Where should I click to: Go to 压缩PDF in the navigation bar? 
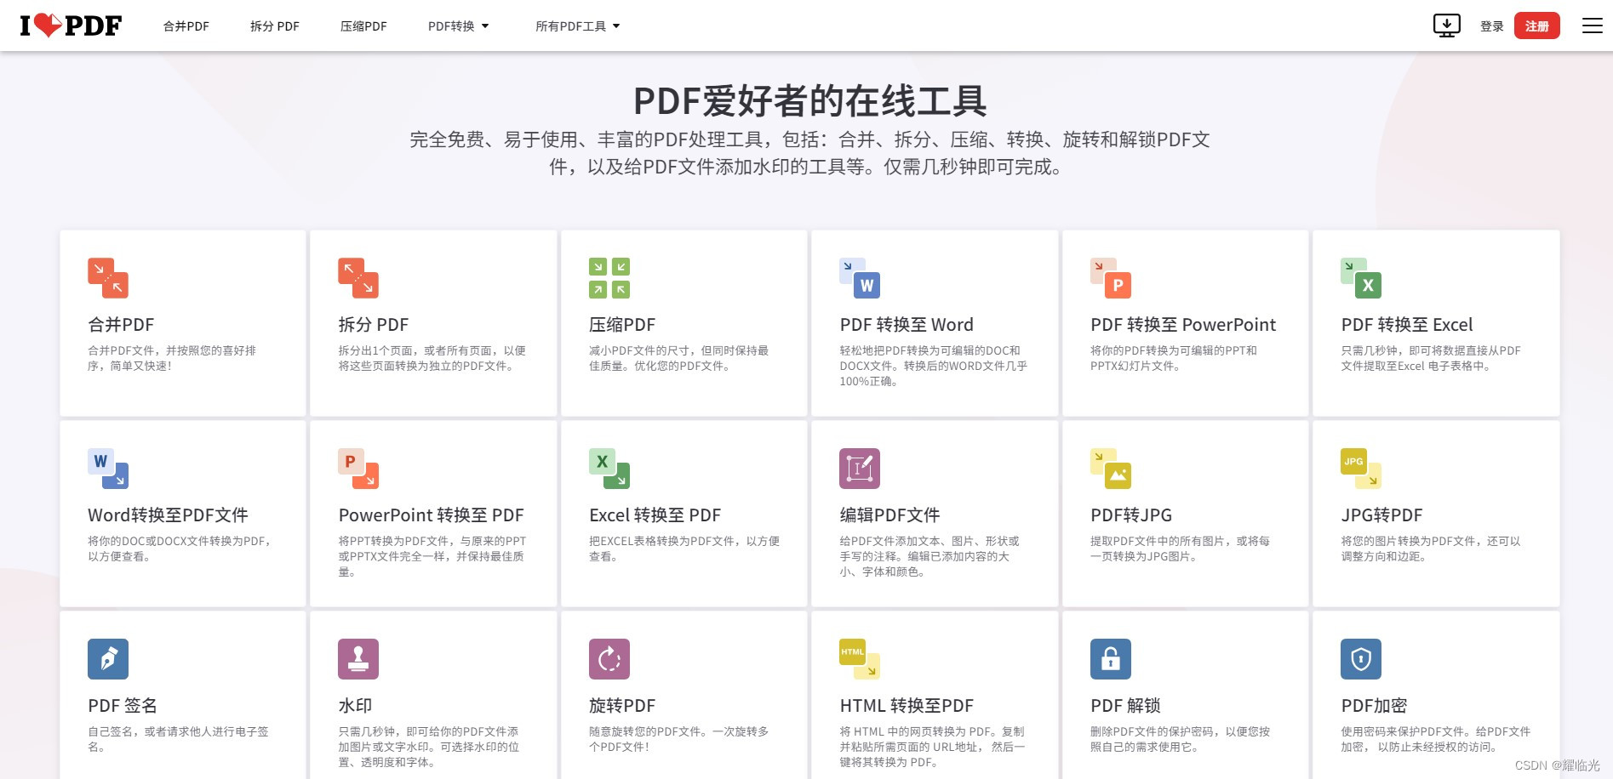[x=363, y=26]
